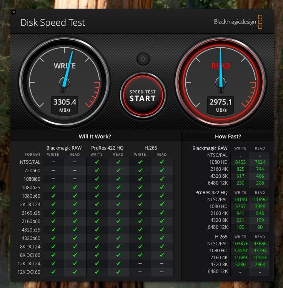Click the 1080p25 format row label
The width and height of the screenshot is (283, 288).
coord(31,188)
